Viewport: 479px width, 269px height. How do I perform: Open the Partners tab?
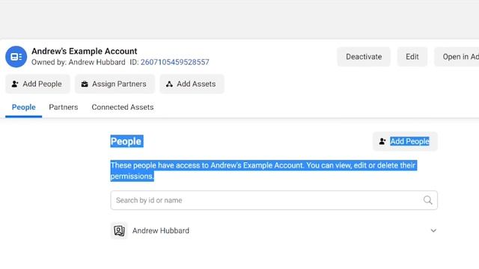(x=64, y=108)
